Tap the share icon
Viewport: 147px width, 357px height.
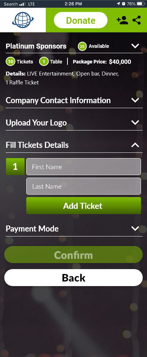point(136,20)
